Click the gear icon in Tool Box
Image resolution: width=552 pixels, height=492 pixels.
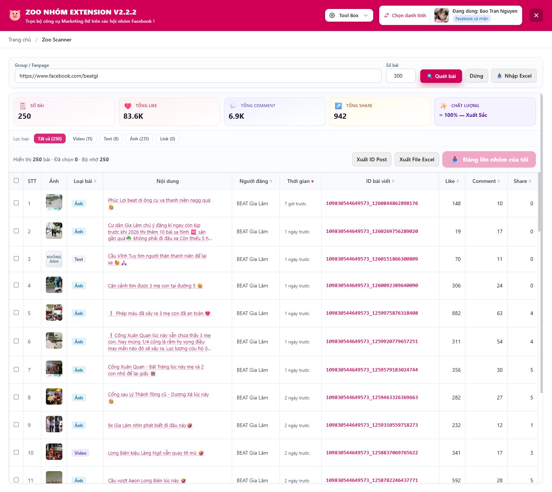pyautogui.click(x=332, y=15)
